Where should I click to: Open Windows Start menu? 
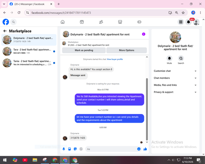(5, 160)
